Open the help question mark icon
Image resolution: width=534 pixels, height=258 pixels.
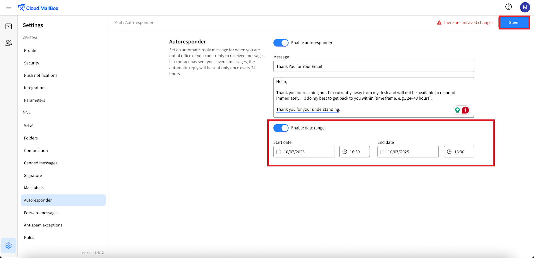(508, 7)
